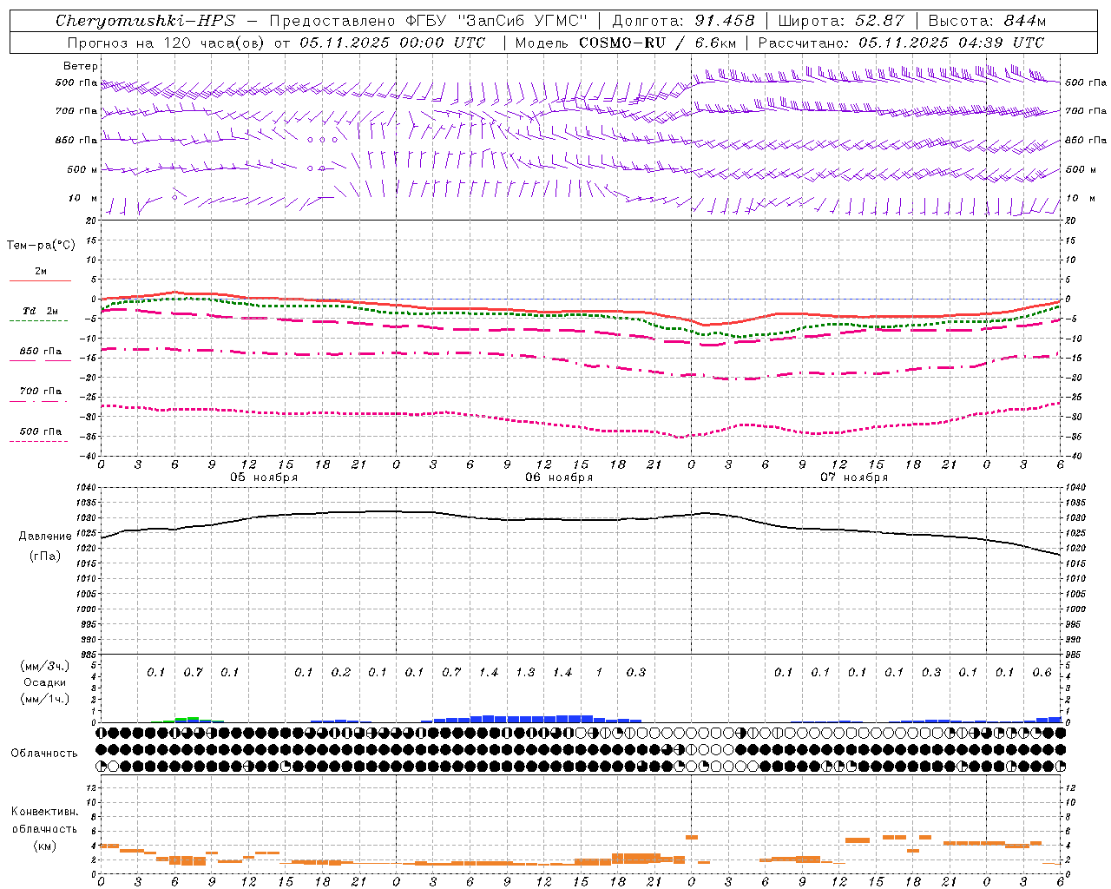This screenshot has width=1111, height=889.
Task: Click the 'Конвективн.' convective cloud label
Action: (44, 812)
